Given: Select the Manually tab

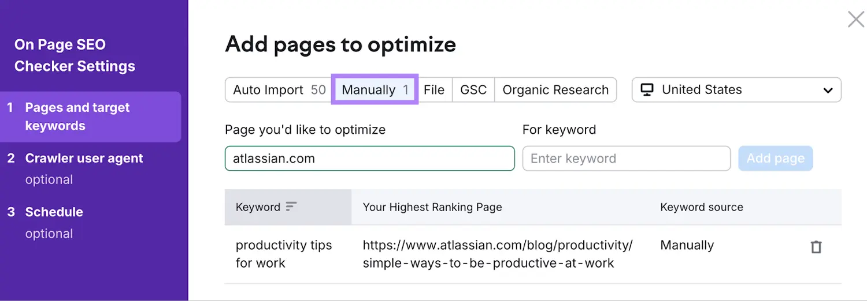Looking at the screenshot, I should coord(375,90).
